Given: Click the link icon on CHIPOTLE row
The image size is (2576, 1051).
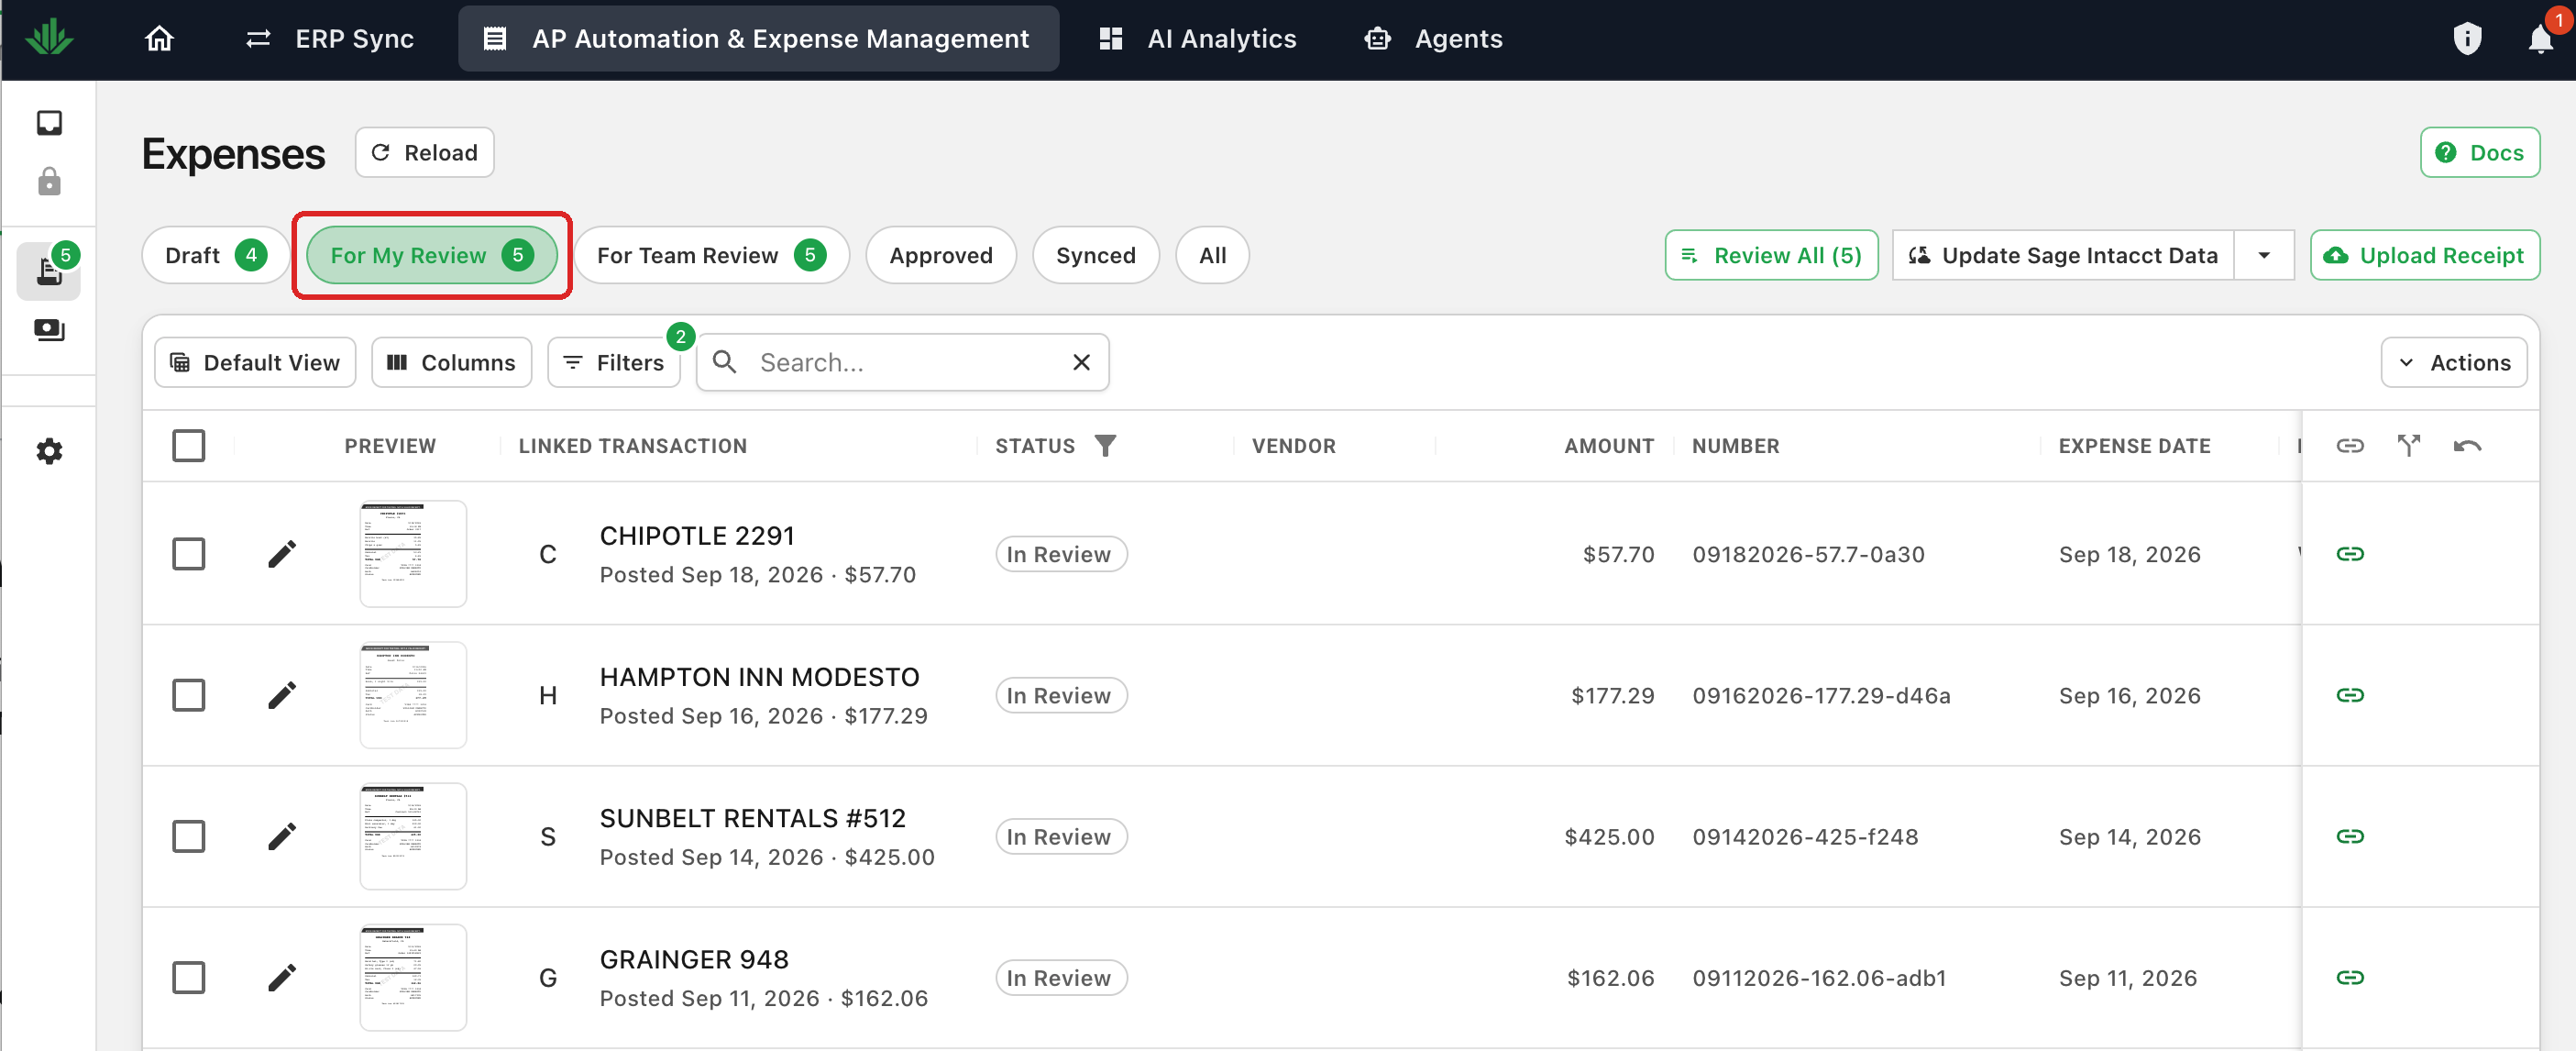Looking at the screenshot, I should pos(2349,554).
